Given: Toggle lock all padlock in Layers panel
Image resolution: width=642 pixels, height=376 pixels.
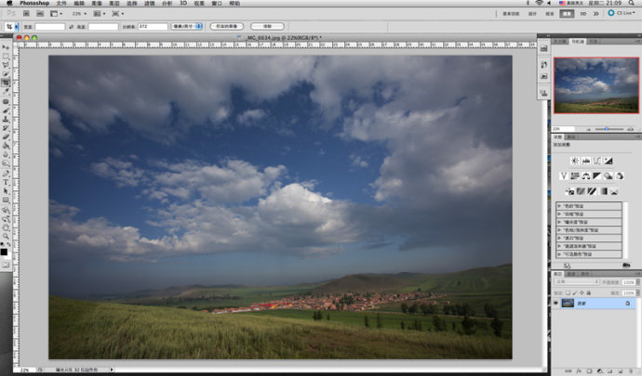Looking at the screenshot, I should coord(589,293).
